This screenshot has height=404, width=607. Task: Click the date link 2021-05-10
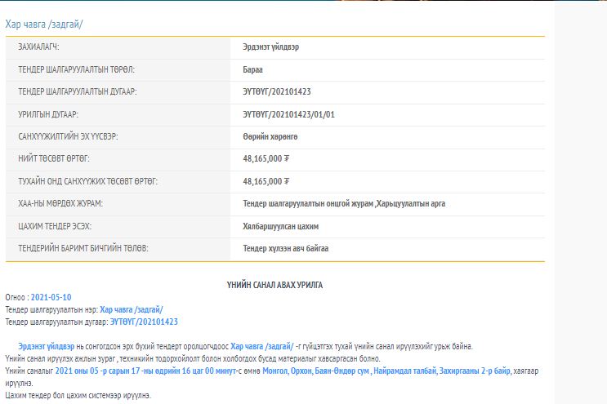pyautogui.click(x=51, y=297)
